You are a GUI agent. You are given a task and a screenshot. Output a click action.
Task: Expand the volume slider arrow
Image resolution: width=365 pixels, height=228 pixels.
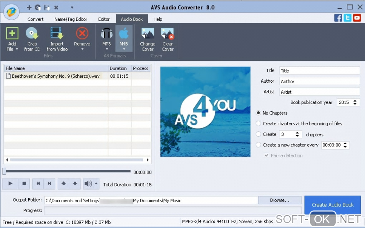pos(96,184)
